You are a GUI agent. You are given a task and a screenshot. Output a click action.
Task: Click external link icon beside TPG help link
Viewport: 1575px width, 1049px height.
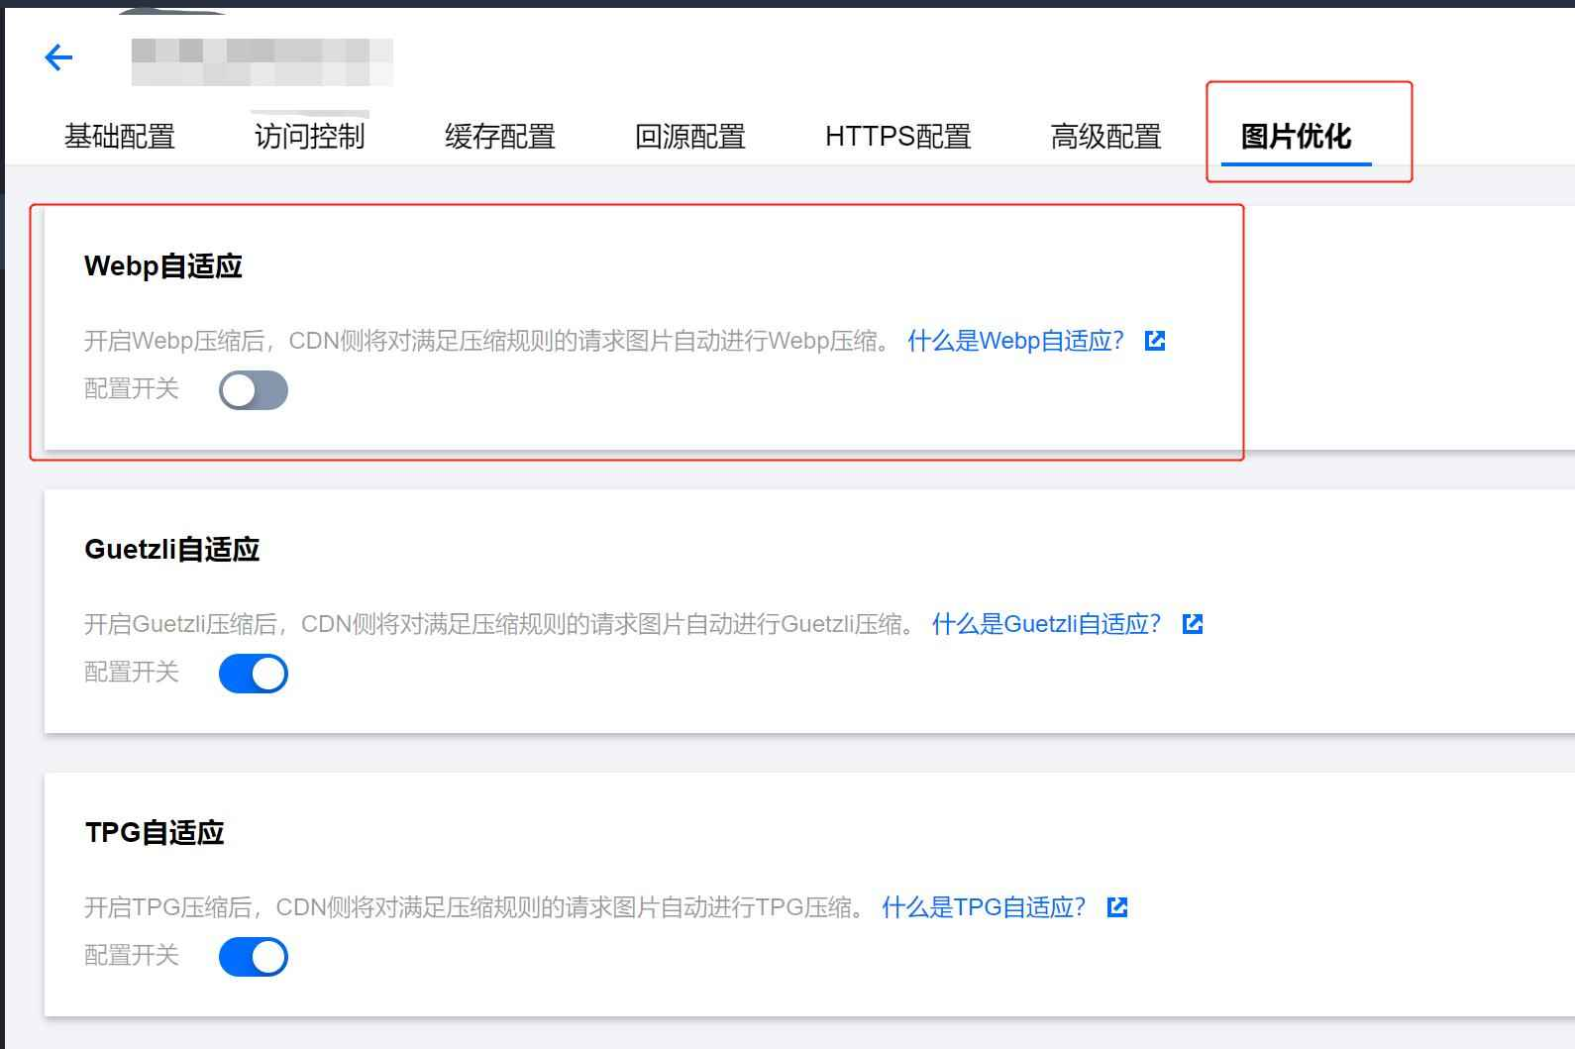(1117, 907)
